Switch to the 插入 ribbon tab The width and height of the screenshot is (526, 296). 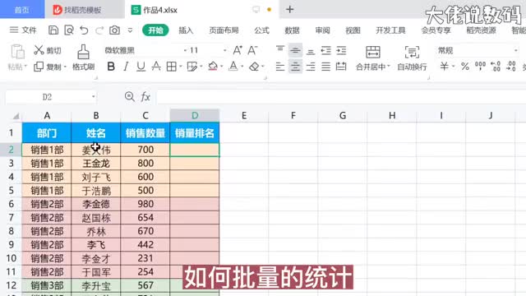click(186, 30)
